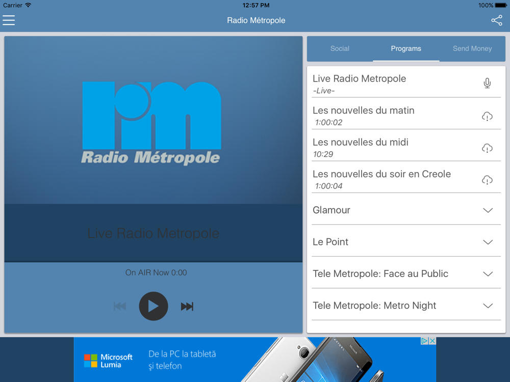The width and height of the screenshot is (510, 382).
Task: Select Les nouvelles du soir en Creole title
Action: click(x=382, y=174)
